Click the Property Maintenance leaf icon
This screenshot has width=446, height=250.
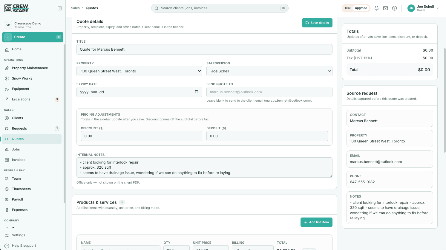(x=7, y=68)
